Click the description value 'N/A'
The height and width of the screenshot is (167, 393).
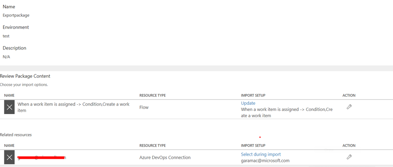pos(6,57)
